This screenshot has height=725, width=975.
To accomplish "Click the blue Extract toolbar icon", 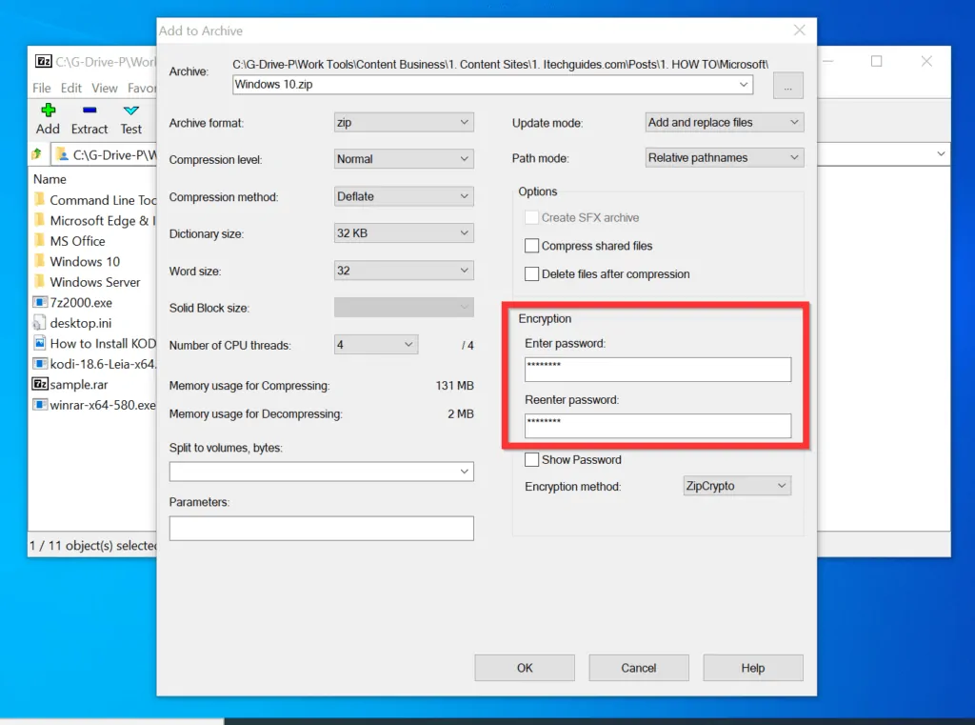I will coord(90,111).
